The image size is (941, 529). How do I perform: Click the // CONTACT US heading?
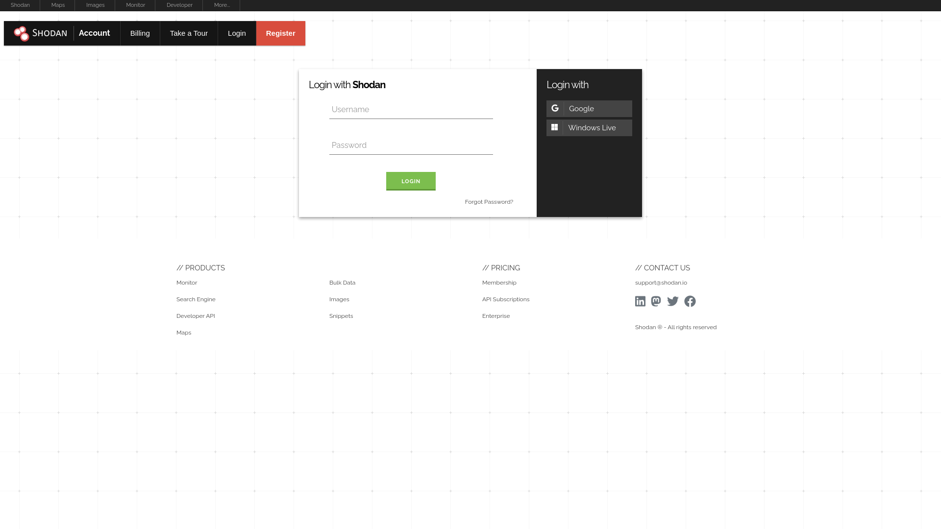[x=663, y=268]
